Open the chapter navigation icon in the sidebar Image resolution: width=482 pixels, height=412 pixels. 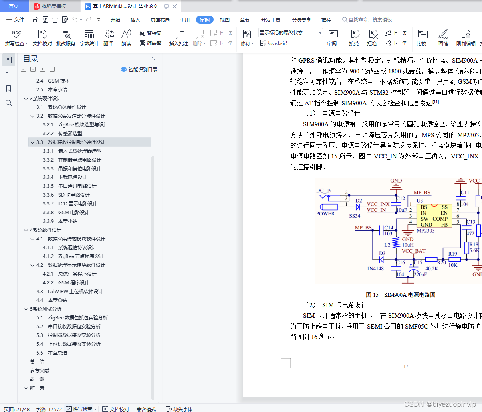tap(9, 74)
